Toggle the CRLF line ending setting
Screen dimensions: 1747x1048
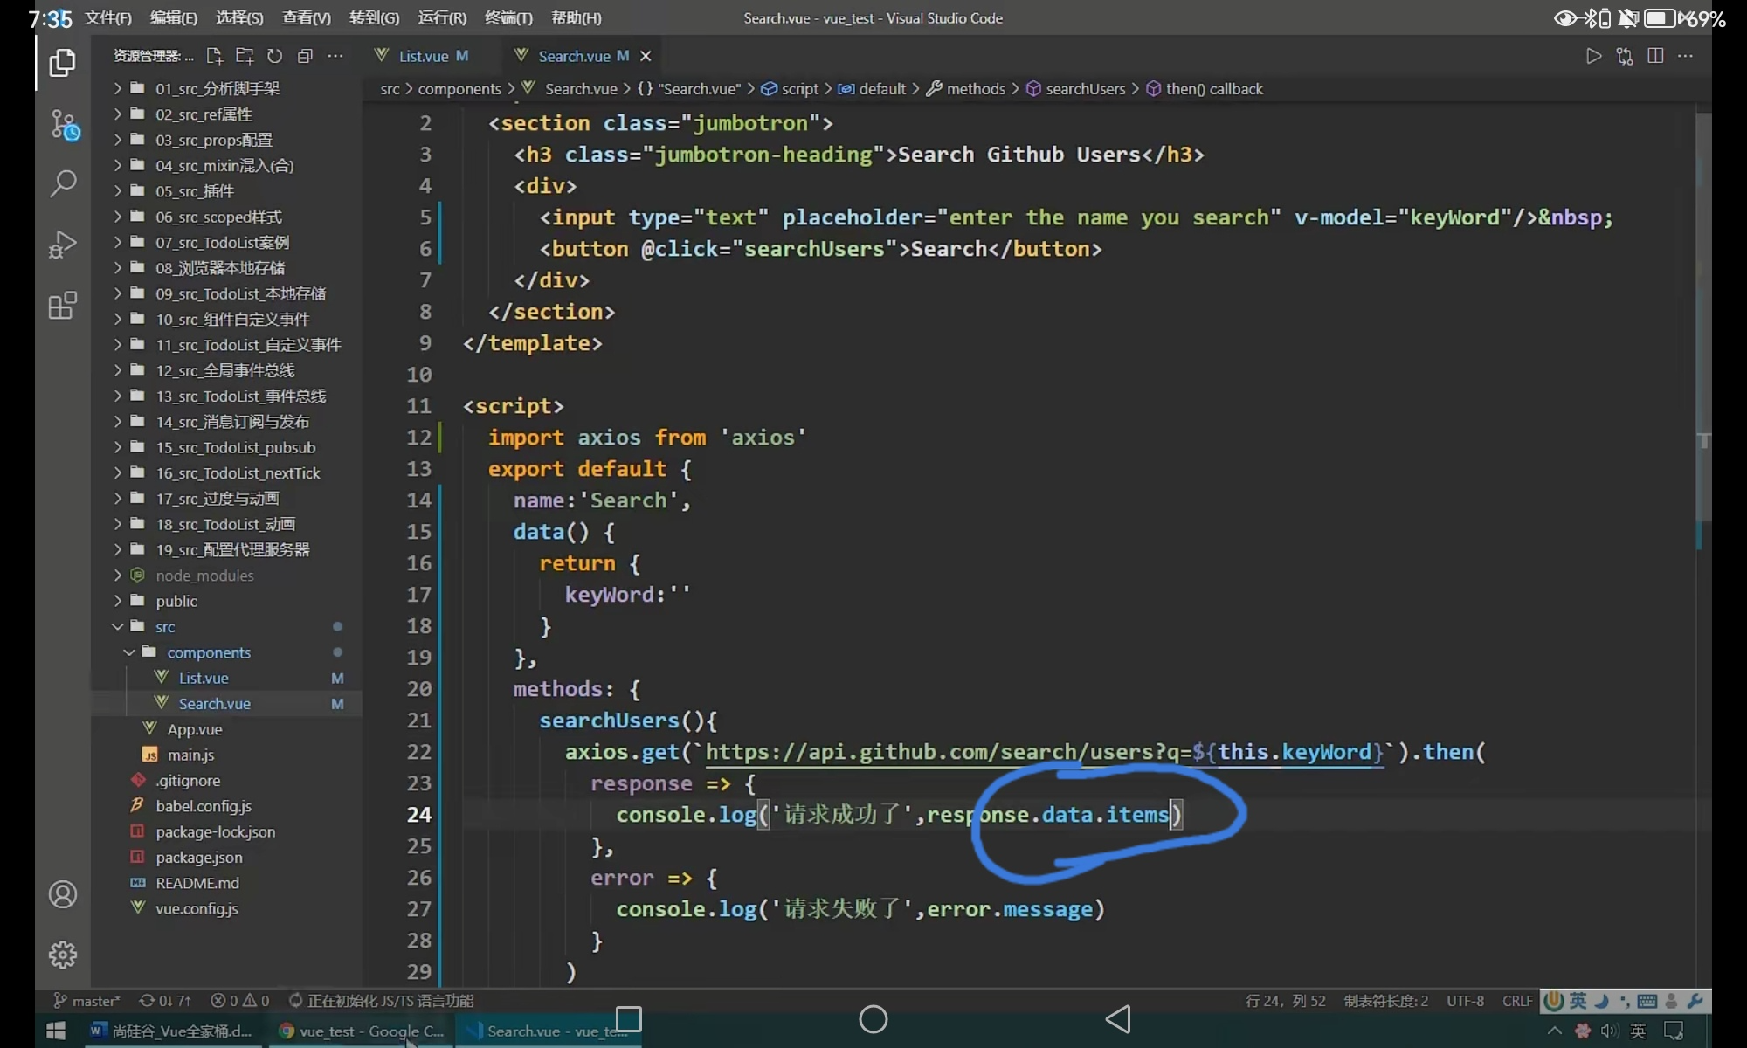pyautogui.click(x=1516, y=1001)
